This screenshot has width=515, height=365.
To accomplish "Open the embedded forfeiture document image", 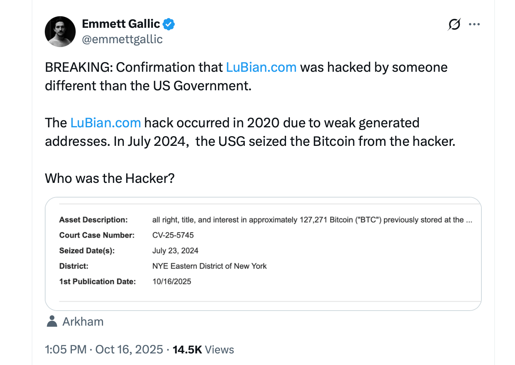I will [263, 254].
